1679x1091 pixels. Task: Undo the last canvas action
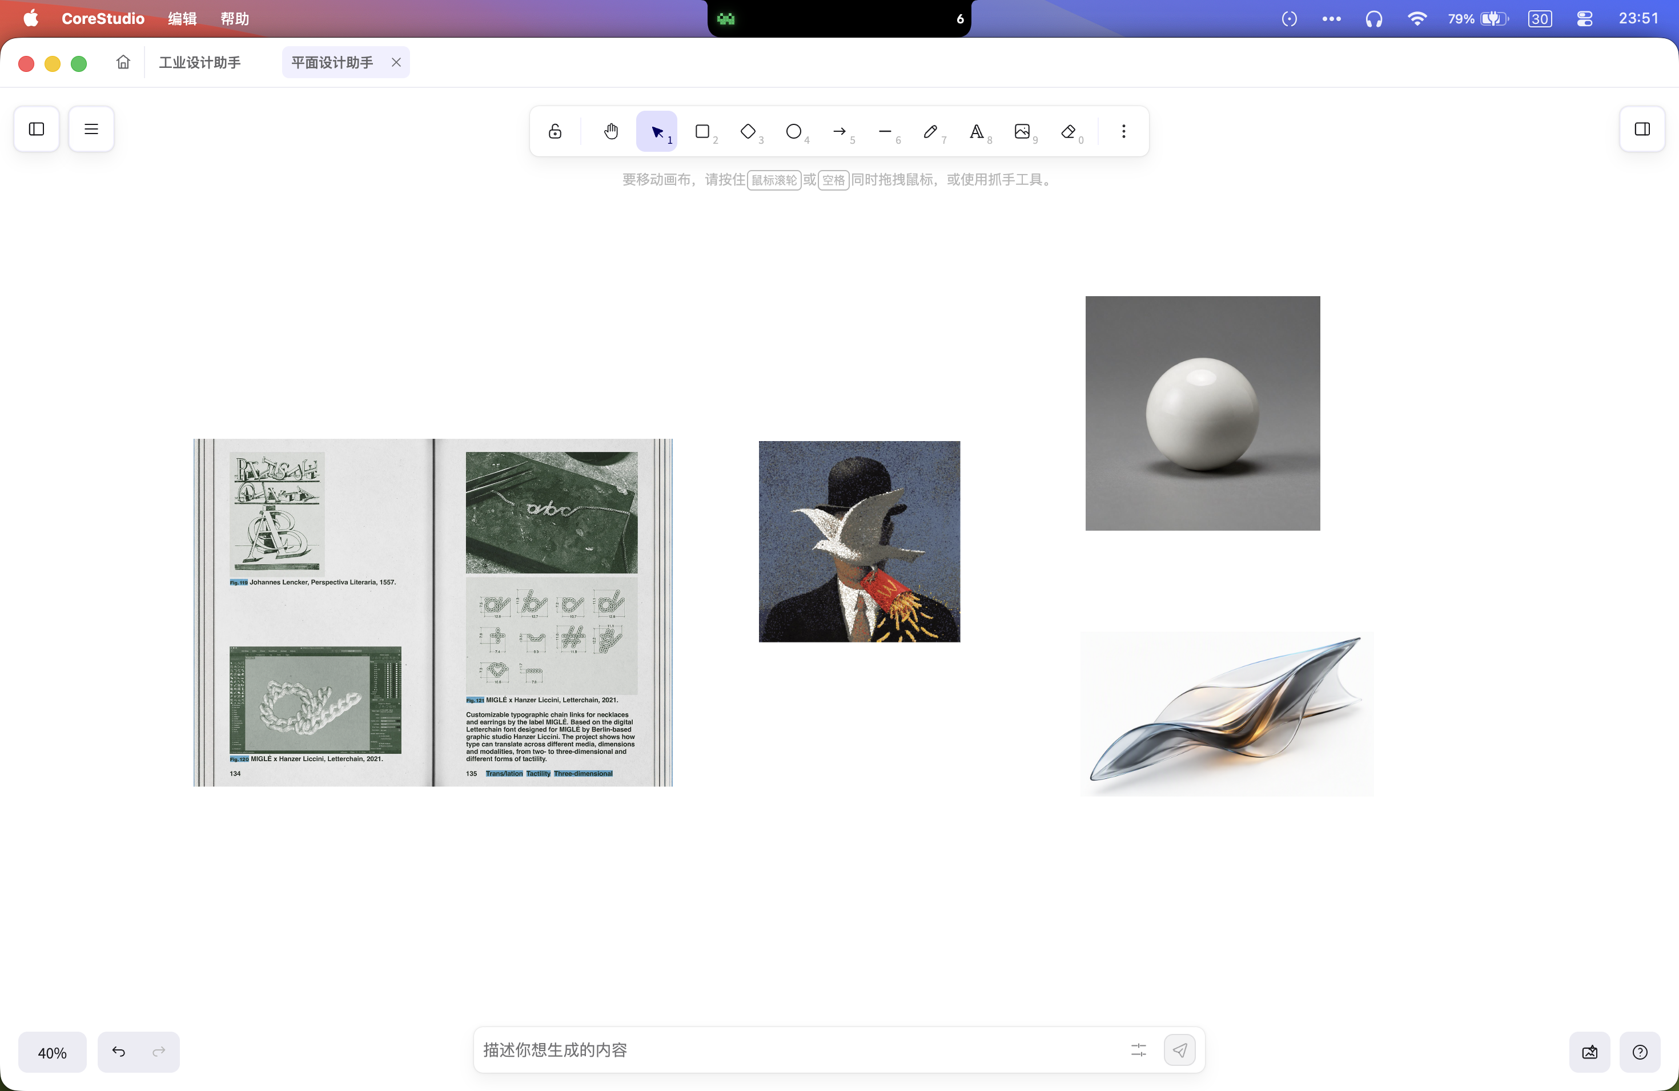[x=119, y=1052]
